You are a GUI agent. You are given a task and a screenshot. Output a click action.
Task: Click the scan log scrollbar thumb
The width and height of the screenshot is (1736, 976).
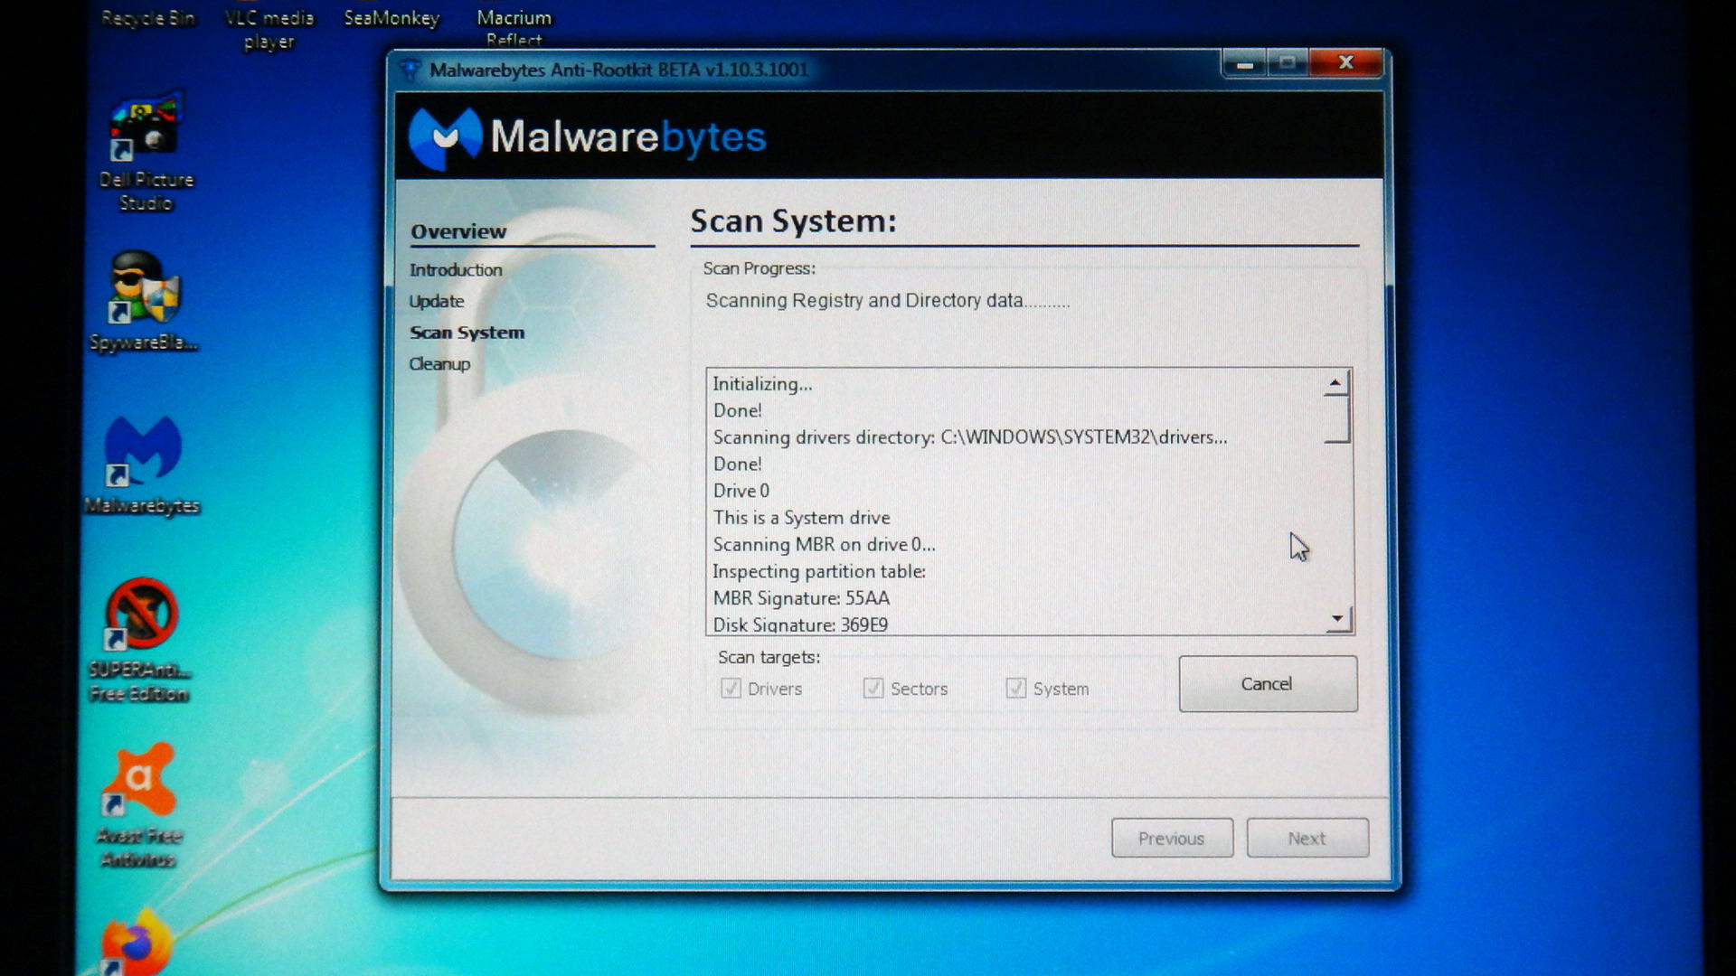click(x=1336, y=418)
